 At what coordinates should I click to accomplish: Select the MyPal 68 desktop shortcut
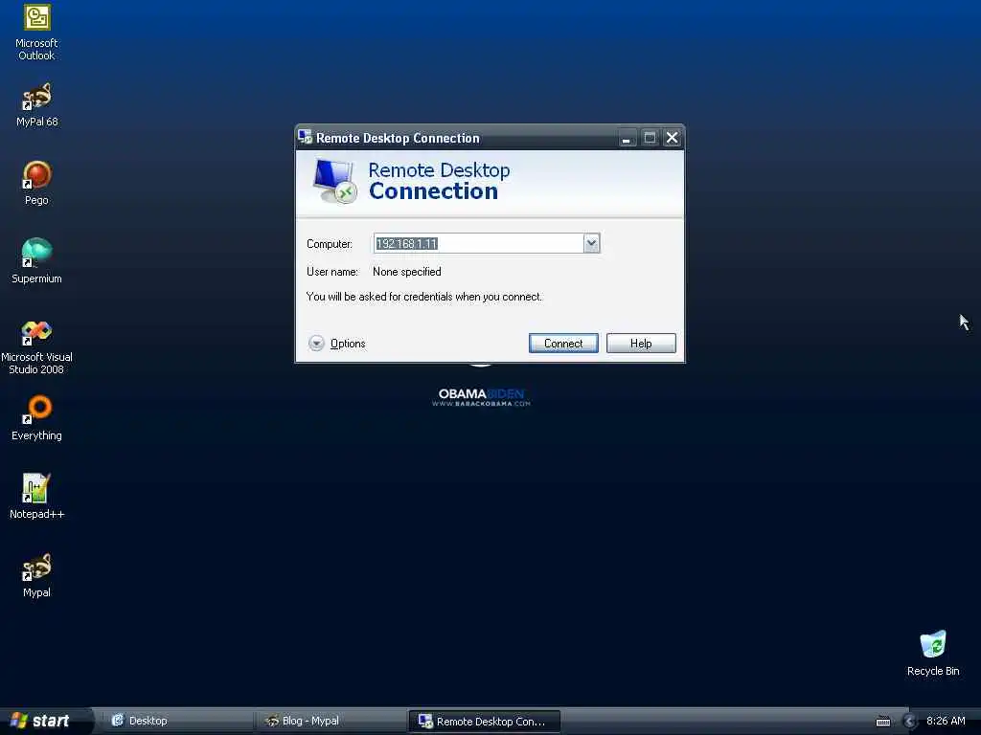[x=36, y=105]
